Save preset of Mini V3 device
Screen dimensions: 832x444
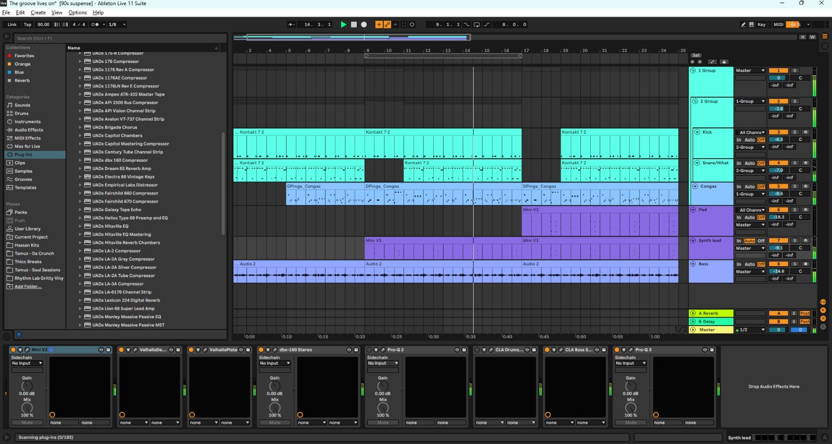click(108, 350)
